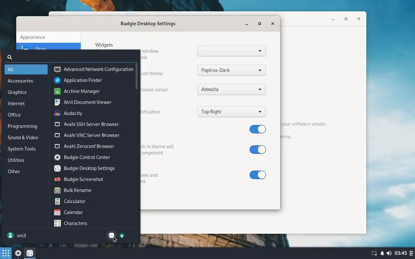Select the Accessories category
Image resolution: width=415 pixels, height=259 pixels.
point(26,81)
